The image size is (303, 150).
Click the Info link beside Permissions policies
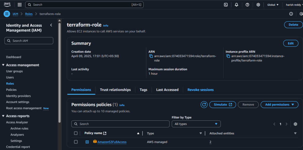(122, 105)
